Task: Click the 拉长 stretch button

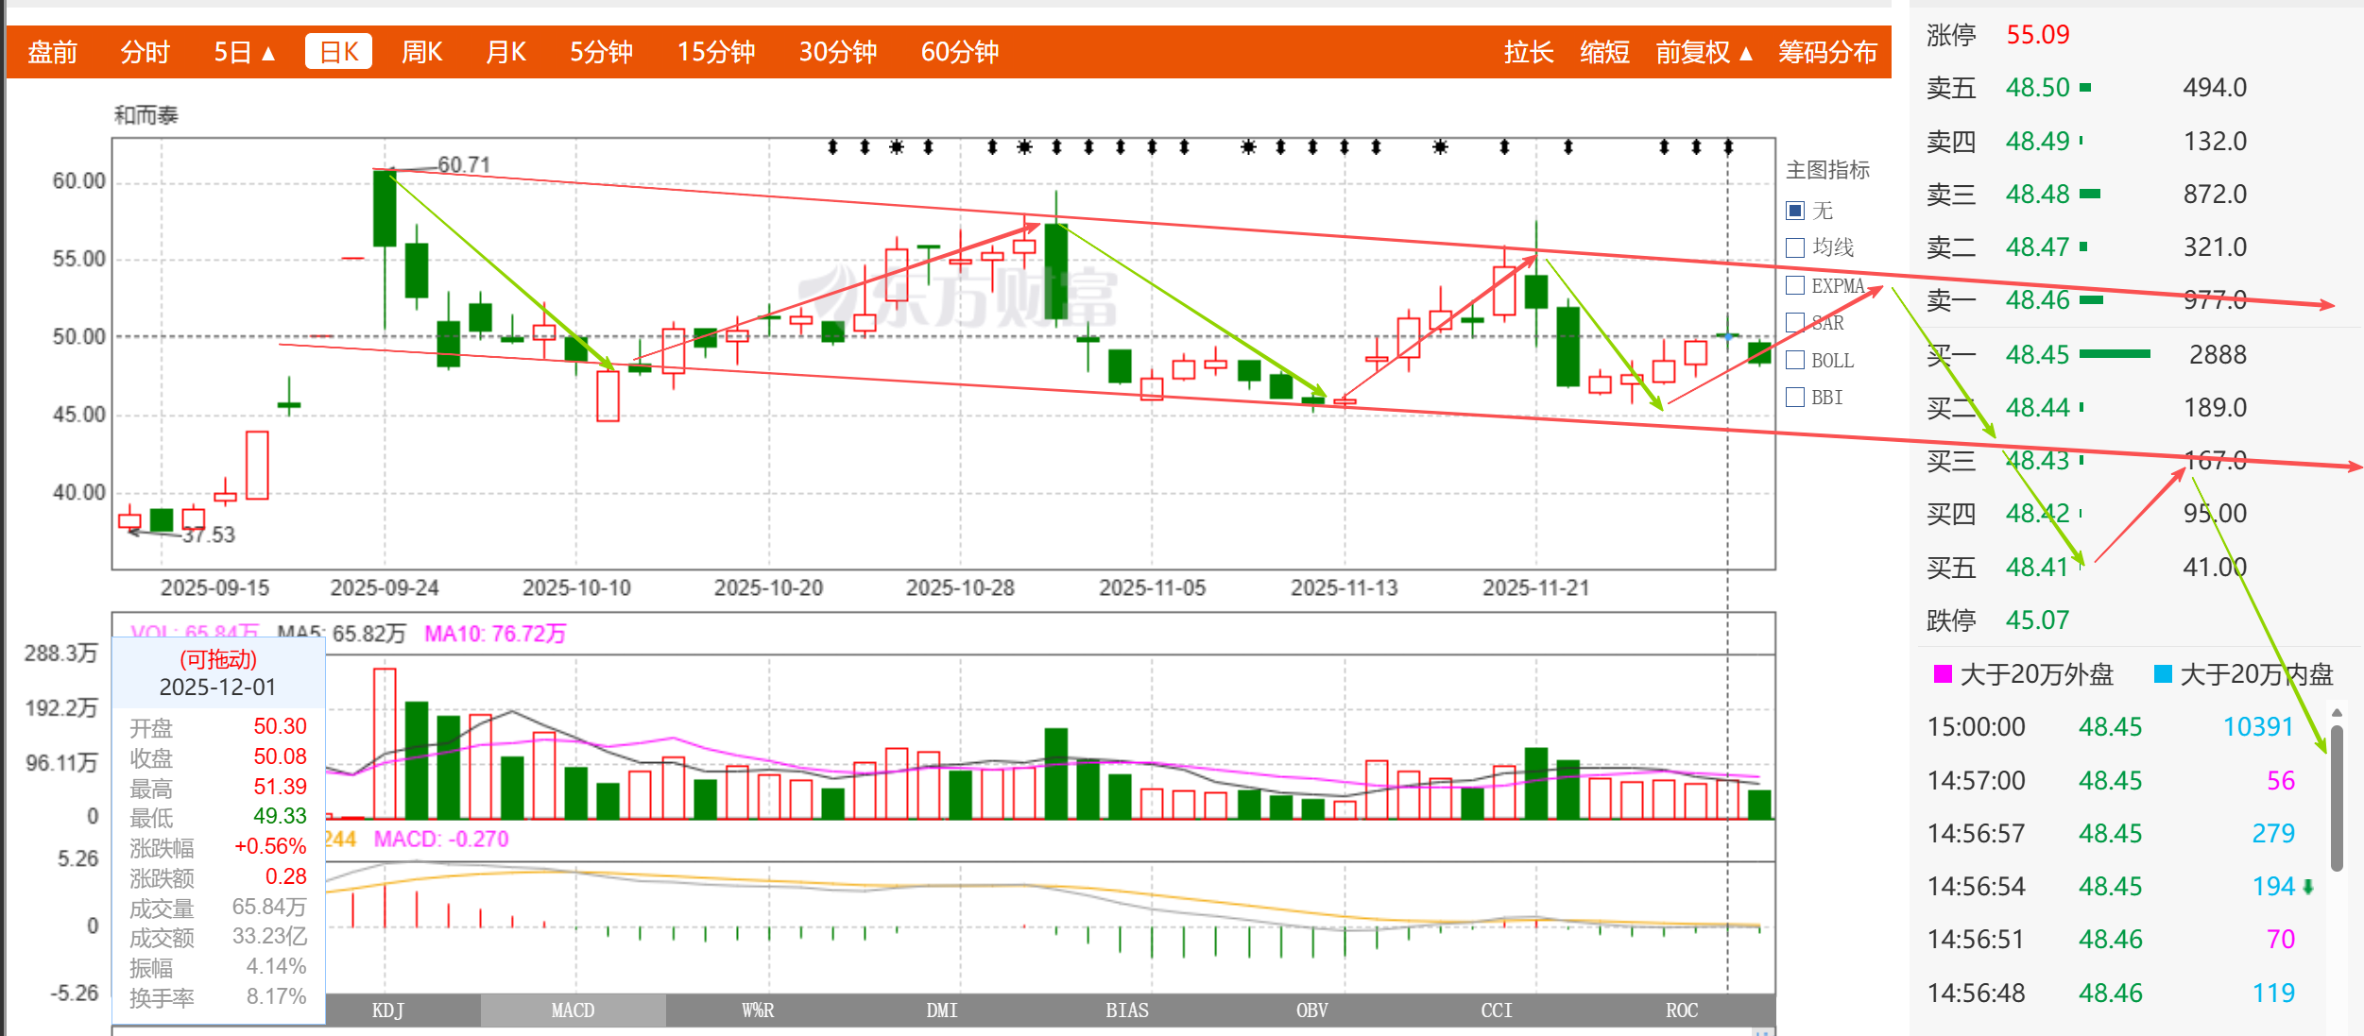Action: coord(1528,52)
